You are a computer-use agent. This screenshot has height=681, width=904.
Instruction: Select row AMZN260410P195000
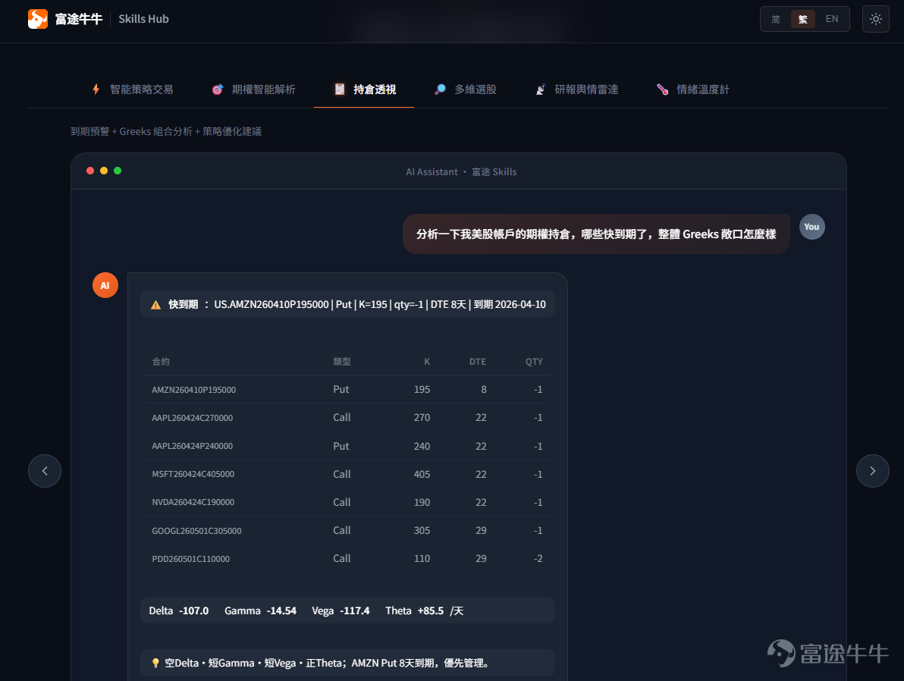pyautogui.click(x=347, y=390)
